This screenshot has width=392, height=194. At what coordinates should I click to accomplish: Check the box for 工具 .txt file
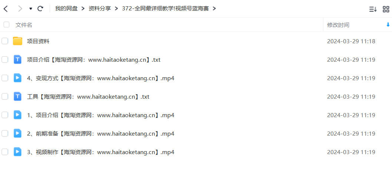[5, 96]
